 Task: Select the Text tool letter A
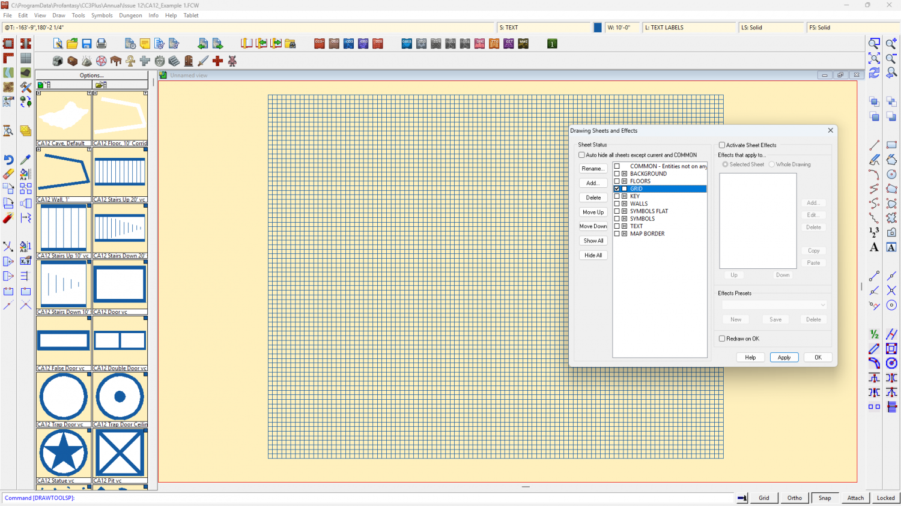click(874, 247)
